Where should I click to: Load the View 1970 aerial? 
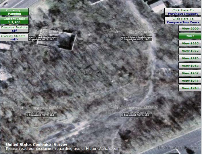(x=190, y=58)
